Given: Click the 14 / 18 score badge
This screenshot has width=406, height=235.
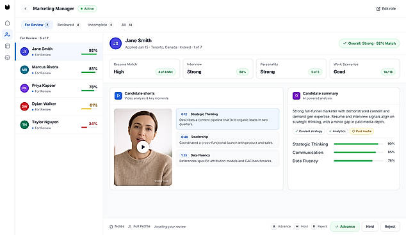Looking at the screenshot, I should (x=388, y=72).
